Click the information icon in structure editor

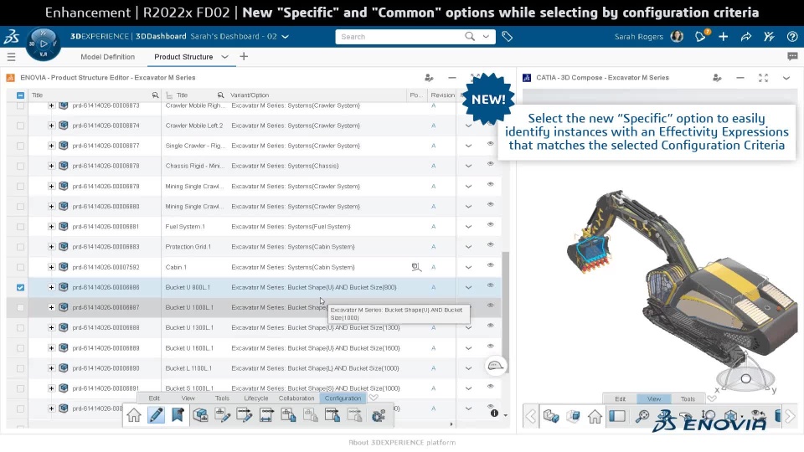click(494, 413)
